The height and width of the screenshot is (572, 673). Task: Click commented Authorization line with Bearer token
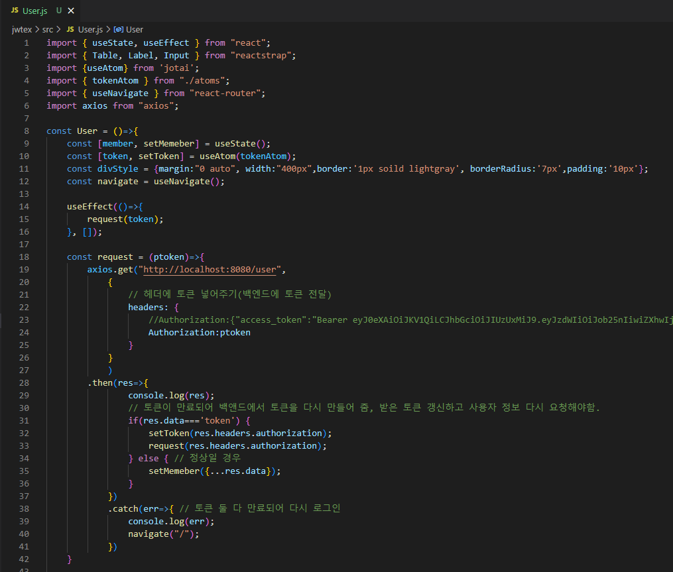coord(410,319)
